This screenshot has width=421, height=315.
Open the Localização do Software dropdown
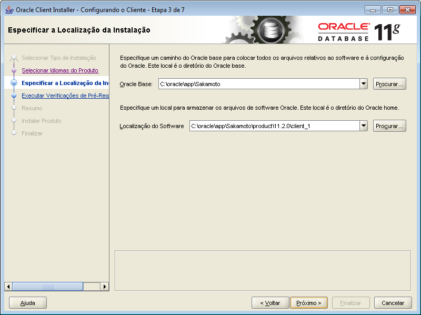363,125
